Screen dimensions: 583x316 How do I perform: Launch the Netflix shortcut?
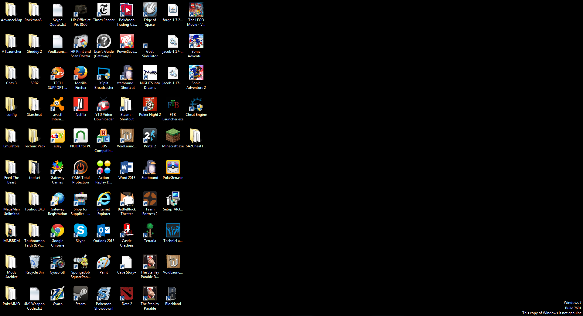click(81, 105)
